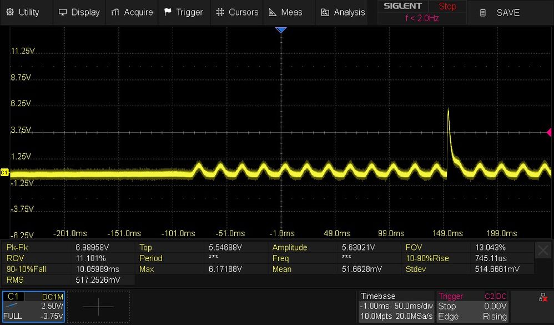The image size is (554, 325).
Task: Click the Acquire waveform icon
Action: point(115,12)
